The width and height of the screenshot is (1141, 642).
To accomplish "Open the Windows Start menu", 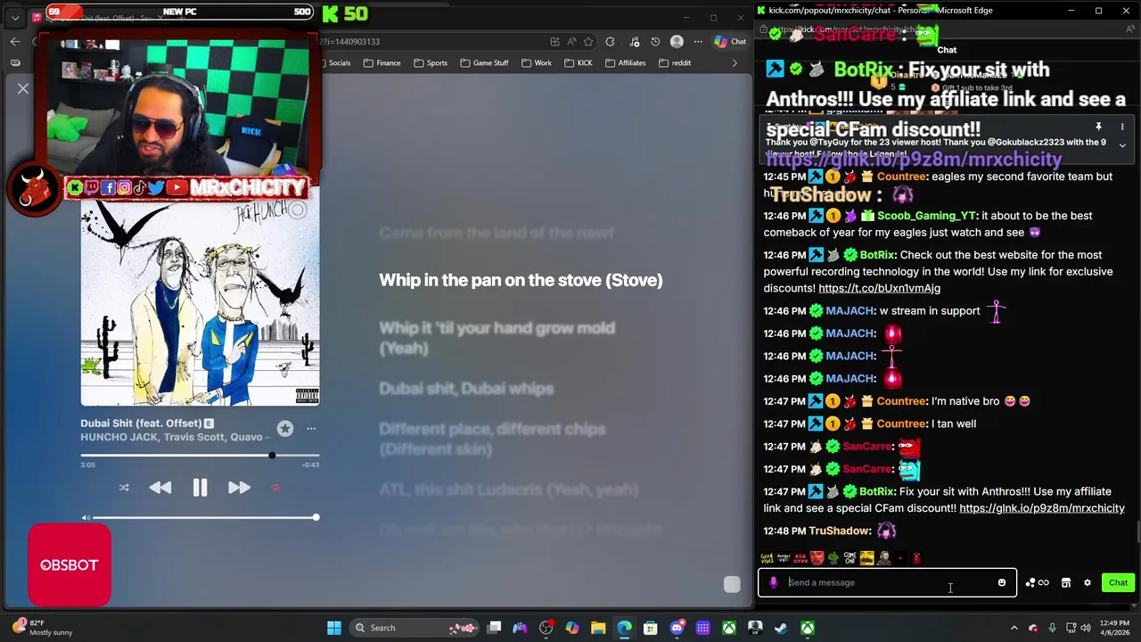I will 334,628.
